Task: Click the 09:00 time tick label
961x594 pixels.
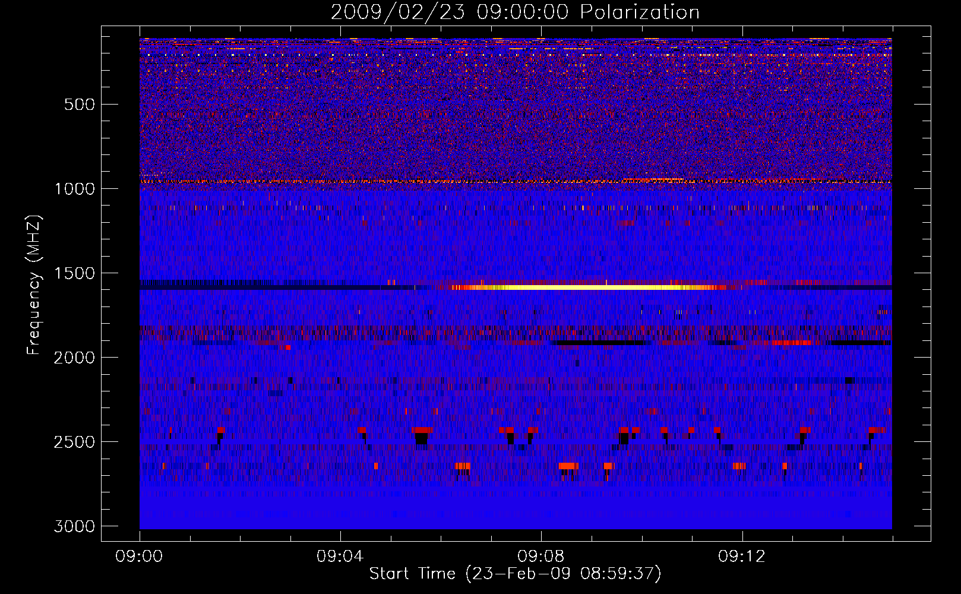Action: tap(140, 557)
